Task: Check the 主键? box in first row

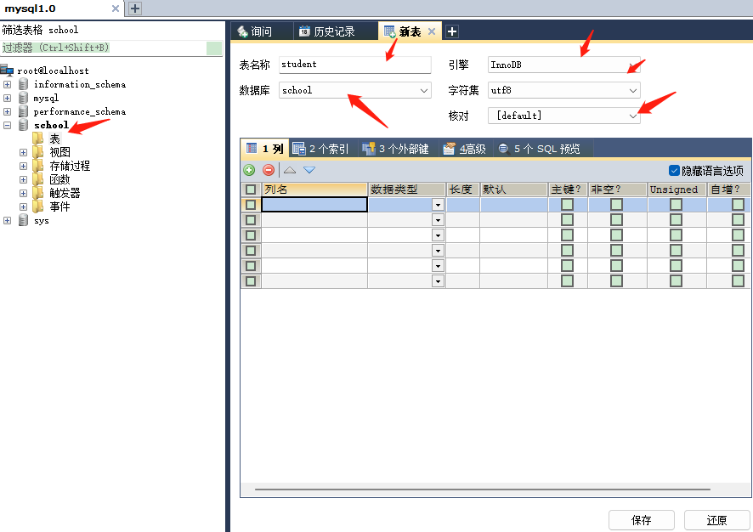Action: point(567,204)
